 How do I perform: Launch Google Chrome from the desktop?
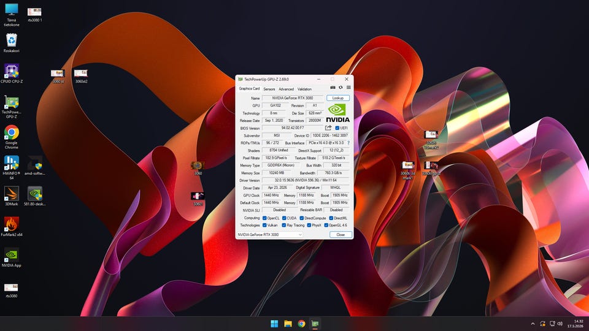click(11, 137)
